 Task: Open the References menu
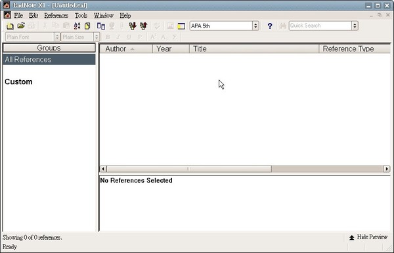(56, 15)
